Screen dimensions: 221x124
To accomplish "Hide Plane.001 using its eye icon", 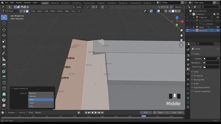I will tap(218, 30).
